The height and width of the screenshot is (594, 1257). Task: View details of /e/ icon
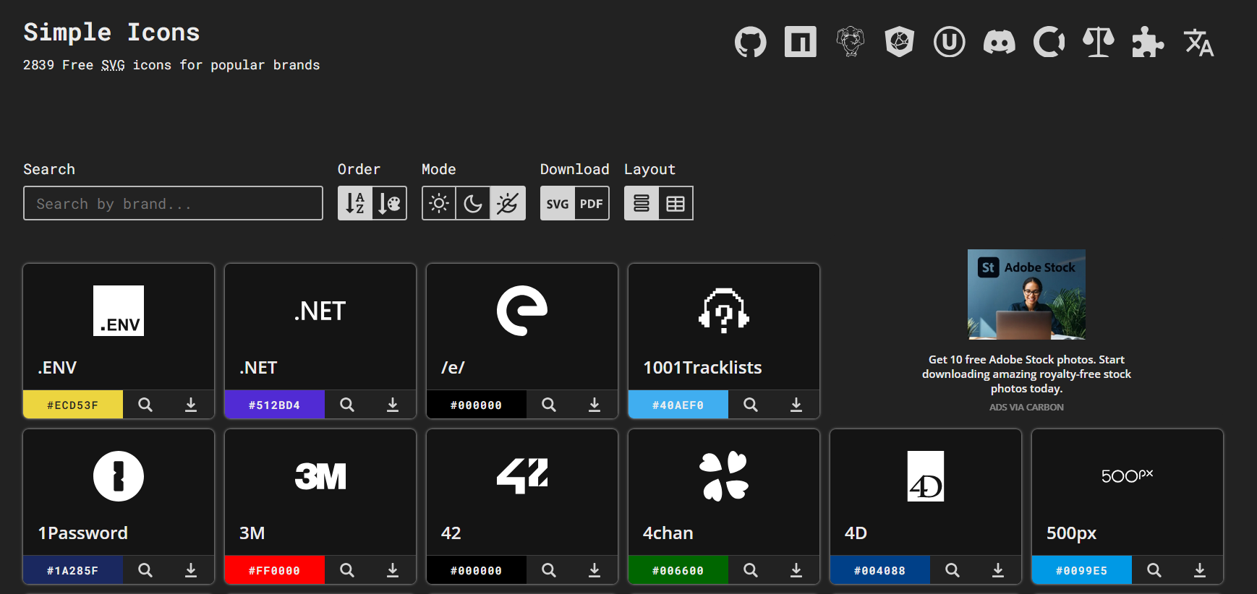549,405
